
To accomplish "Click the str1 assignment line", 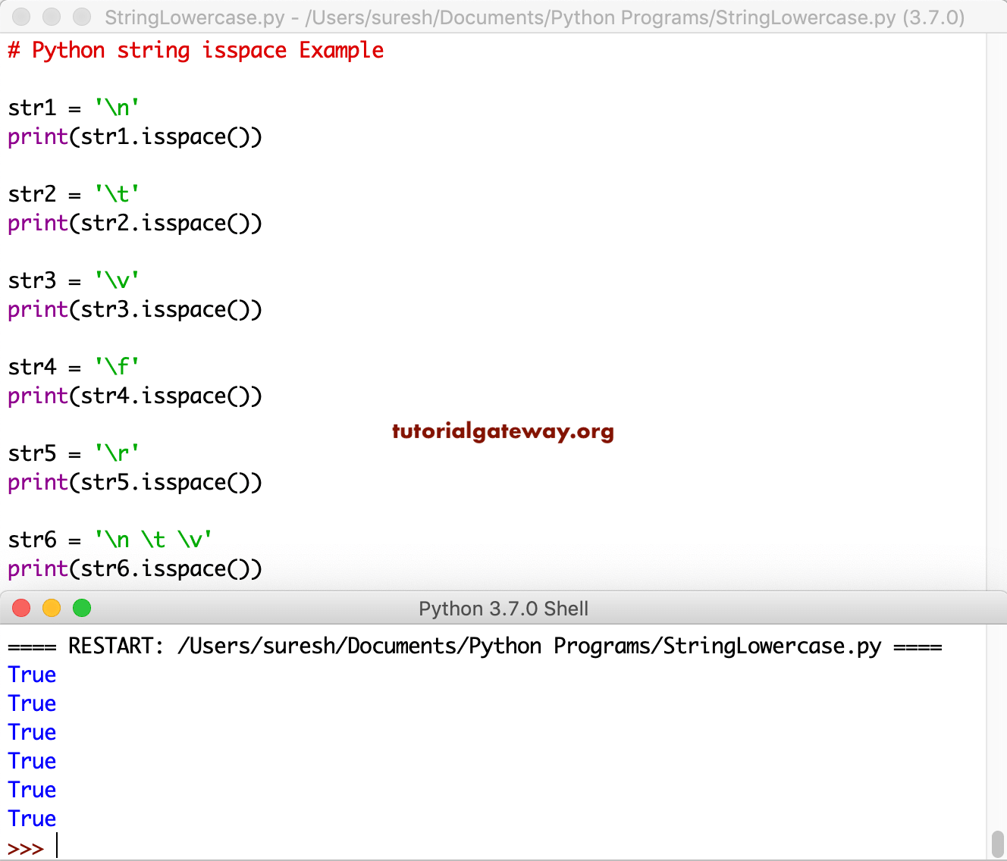I will click(x=72, y=107).
